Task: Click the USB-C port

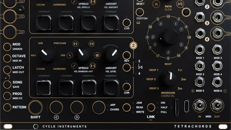Action: point(187,106)
